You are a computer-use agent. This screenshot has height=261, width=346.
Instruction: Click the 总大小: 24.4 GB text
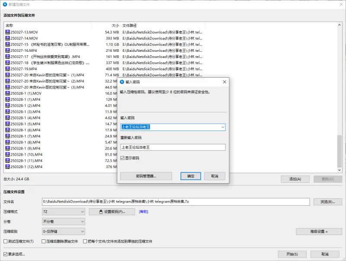pyautogui.click(x=16, y=179)
